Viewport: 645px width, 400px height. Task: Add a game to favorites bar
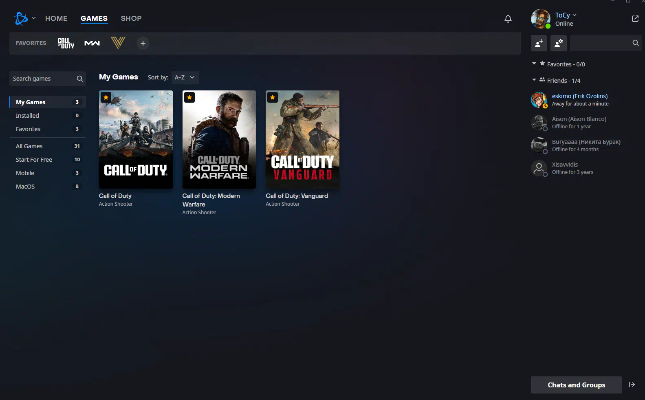tap(143, 43)
